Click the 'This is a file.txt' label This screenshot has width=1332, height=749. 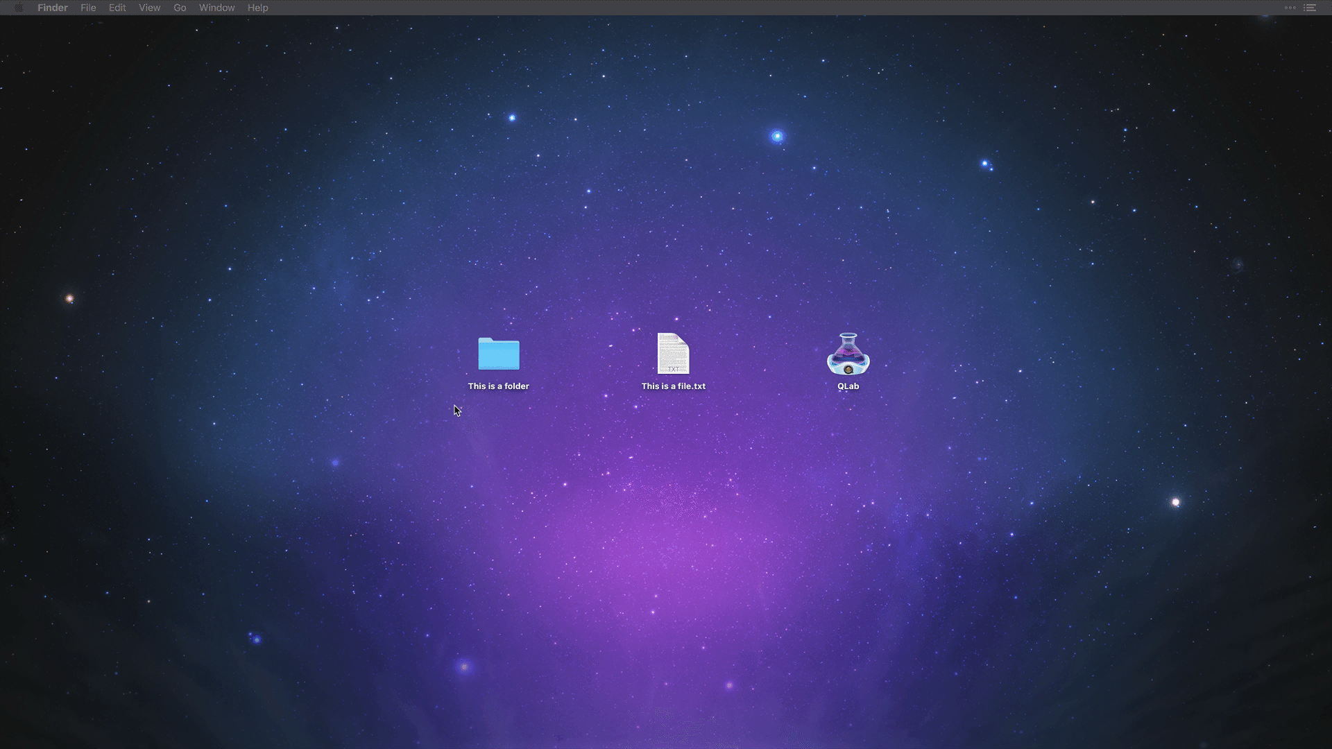click(x=674, y=386)
